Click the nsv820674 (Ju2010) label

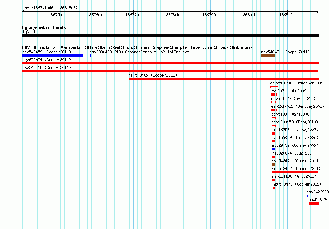click(292, 153)
